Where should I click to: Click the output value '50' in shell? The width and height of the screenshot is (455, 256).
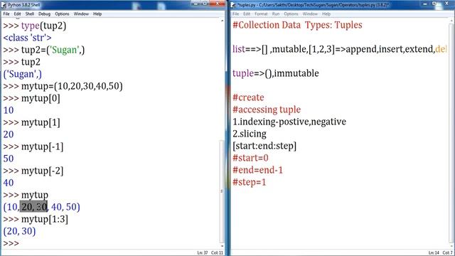(x=9, y=159)
